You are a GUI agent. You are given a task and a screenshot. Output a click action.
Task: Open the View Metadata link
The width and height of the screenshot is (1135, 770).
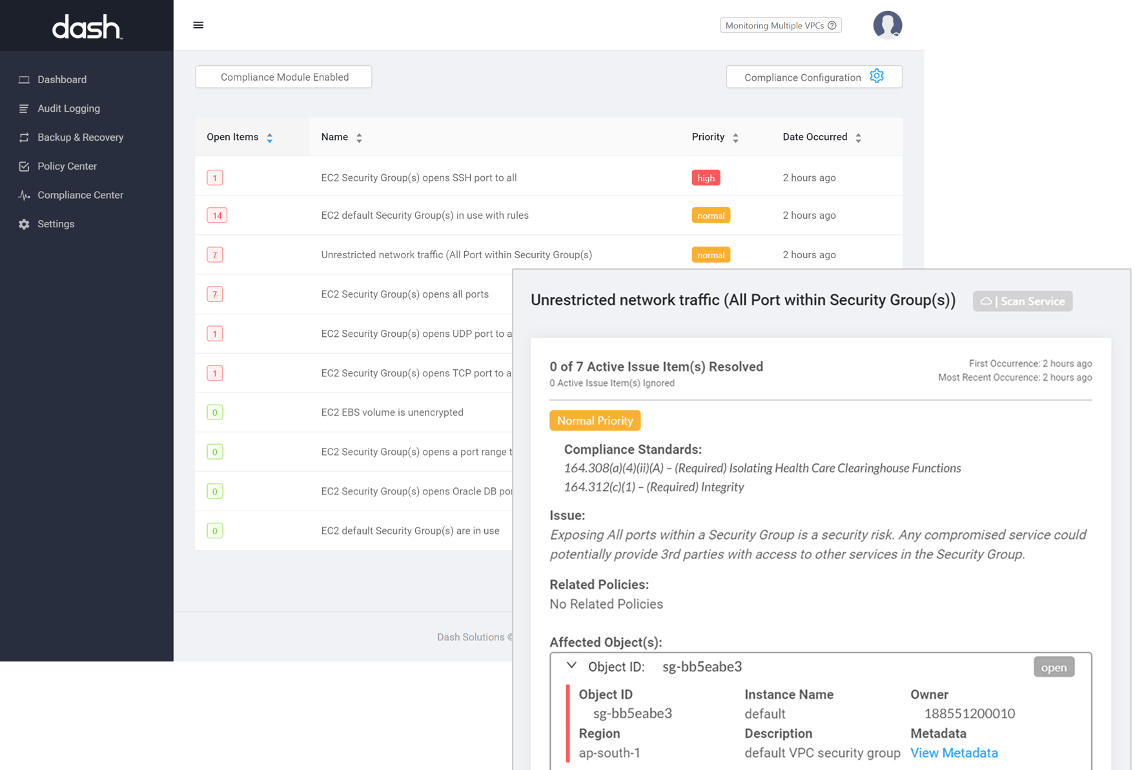pyautogui.click(x=954, y=753)
